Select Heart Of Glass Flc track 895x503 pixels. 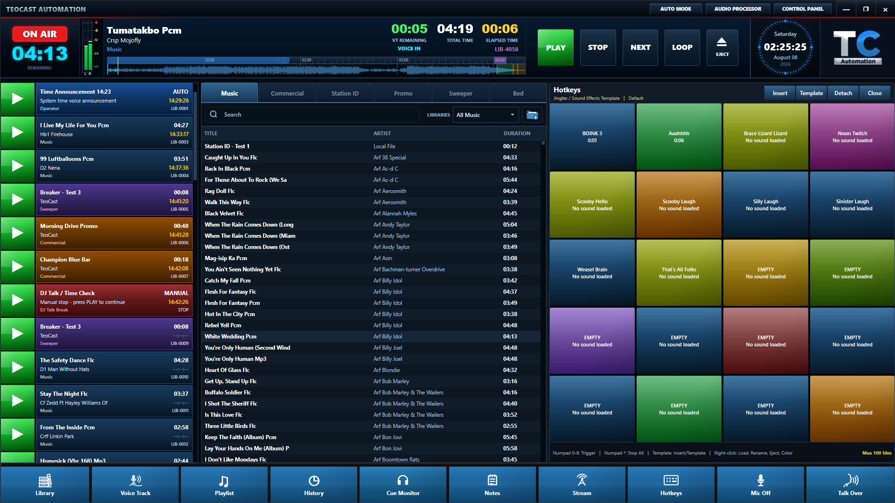pos(371,370)
